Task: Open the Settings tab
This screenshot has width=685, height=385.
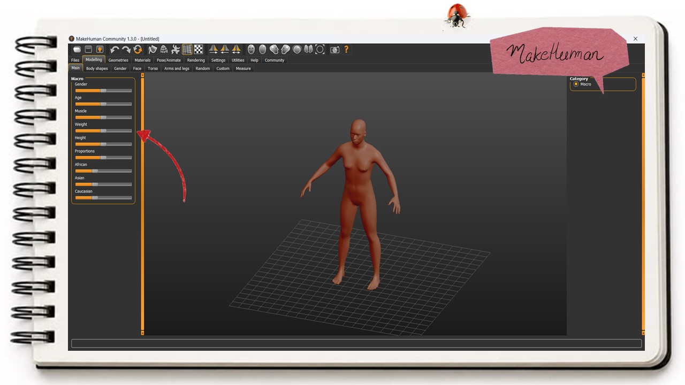Action: point(218,60)
